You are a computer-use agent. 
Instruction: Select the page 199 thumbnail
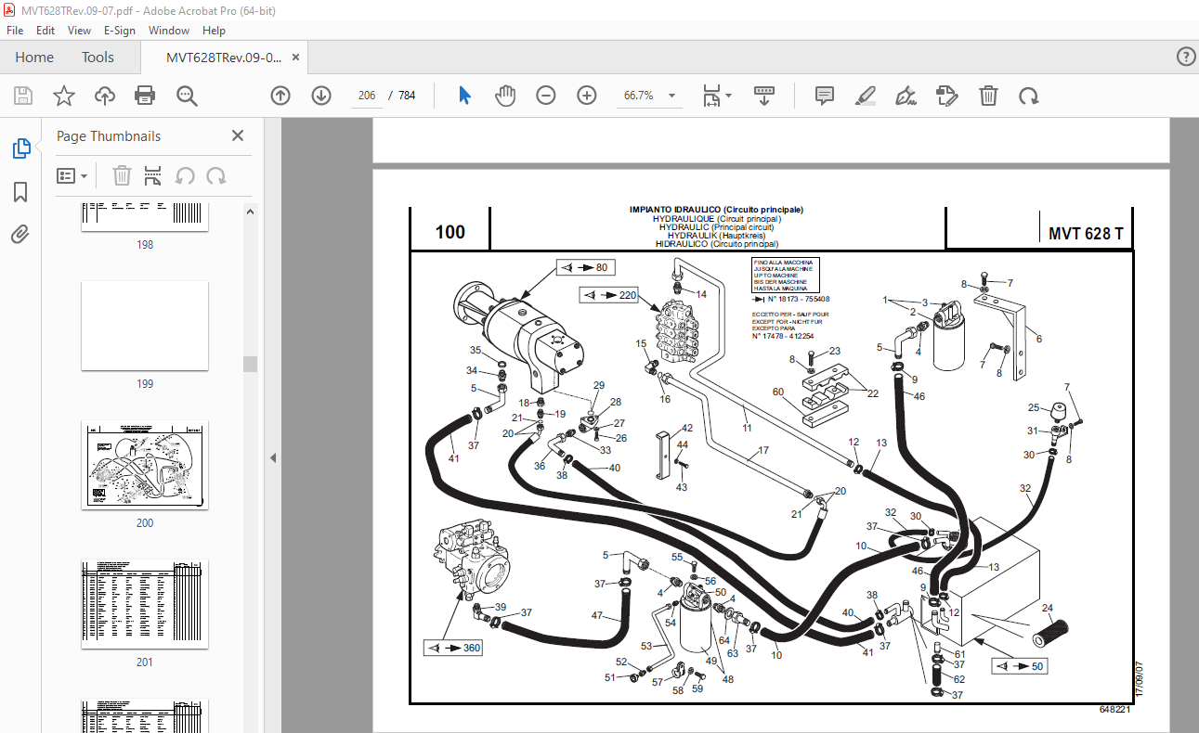click(x=145, y=326)
